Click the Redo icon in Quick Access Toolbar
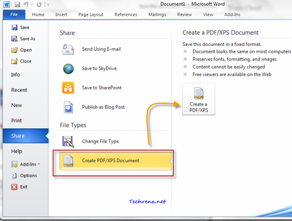 pyautogui.click(x=39, y=4)
